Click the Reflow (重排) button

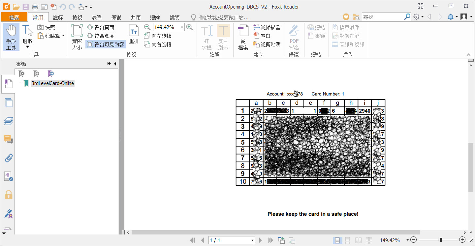(x=134, y=34)
